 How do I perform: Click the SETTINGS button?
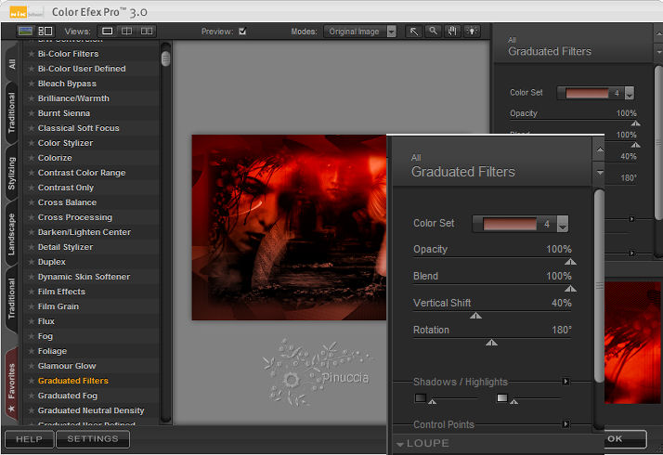(93, 438)
